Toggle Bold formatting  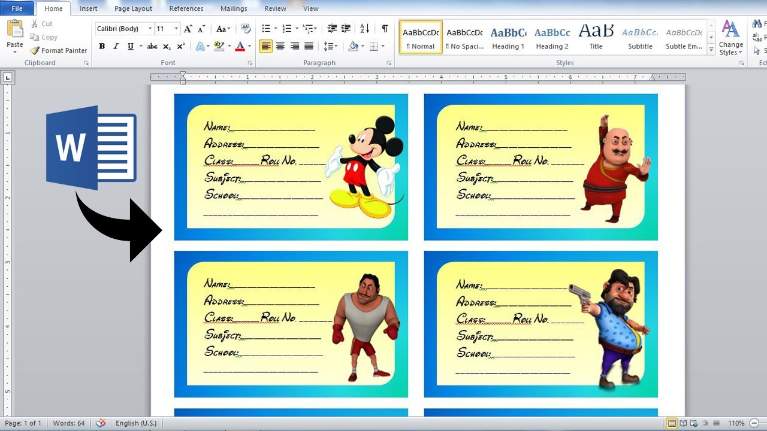[102, 46]
